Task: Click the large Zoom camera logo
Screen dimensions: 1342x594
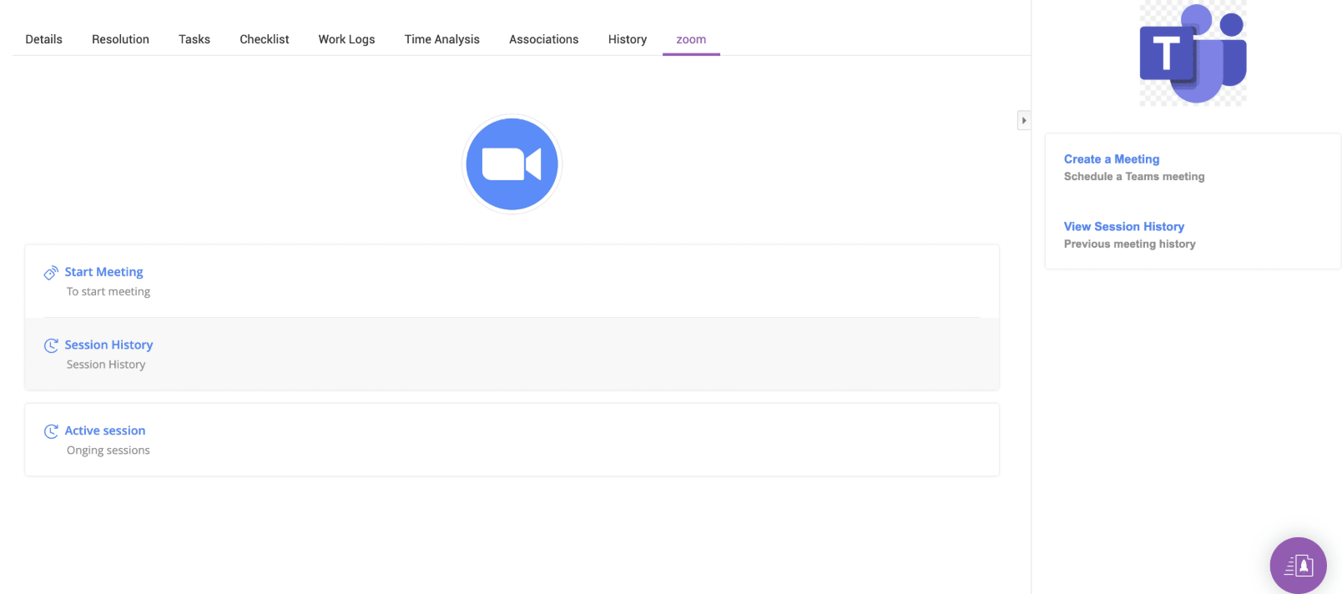Action: click(x=512, y=164)
